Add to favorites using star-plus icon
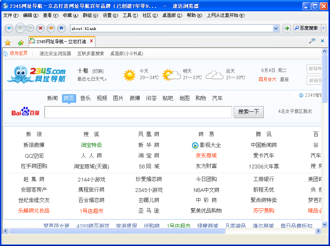 tap(21, 42)
